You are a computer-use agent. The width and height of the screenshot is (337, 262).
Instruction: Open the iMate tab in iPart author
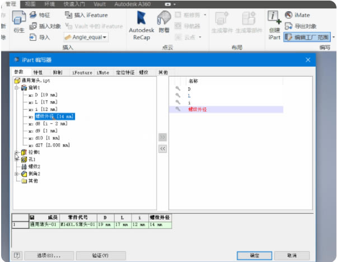pos(103,73)
